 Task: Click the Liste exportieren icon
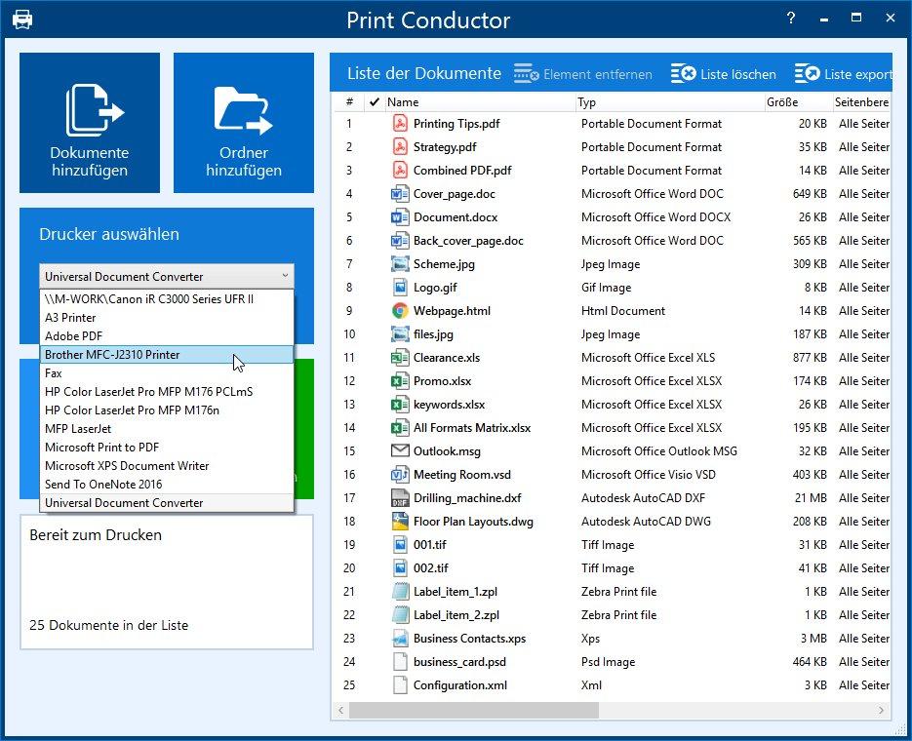click(807, 74)
